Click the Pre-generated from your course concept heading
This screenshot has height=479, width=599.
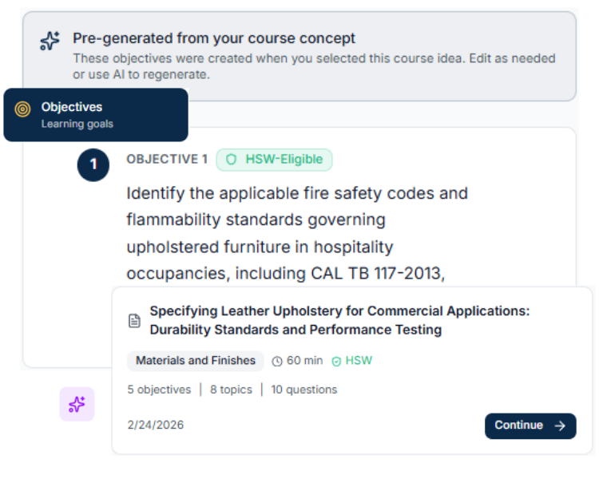214,38
